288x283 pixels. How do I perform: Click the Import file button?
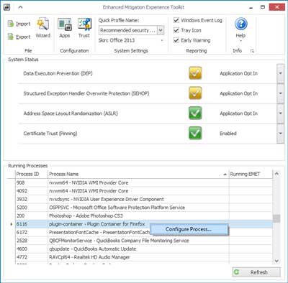tap(19, 24)
